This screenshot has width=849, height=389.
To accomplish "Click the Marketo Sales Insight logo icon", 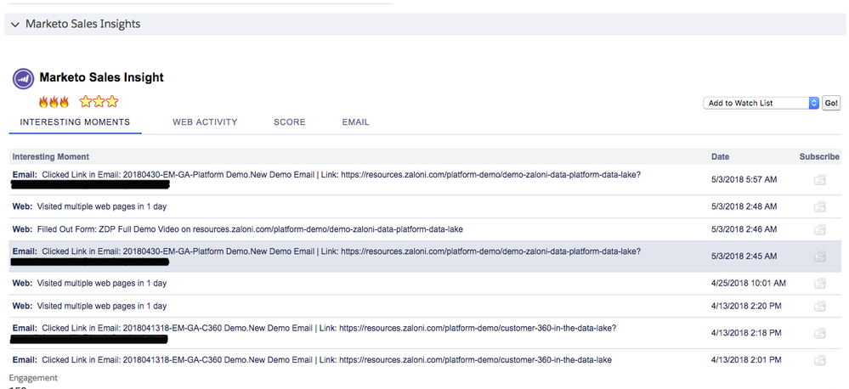I will click(x=23, y=78).
